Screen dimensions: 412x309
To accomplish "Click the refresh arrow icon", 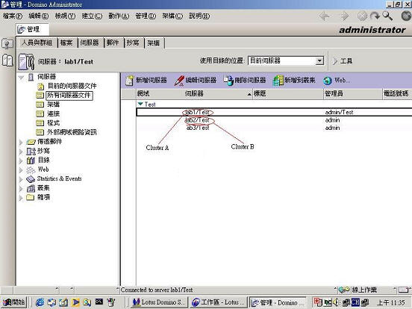I will click(375, 16).
